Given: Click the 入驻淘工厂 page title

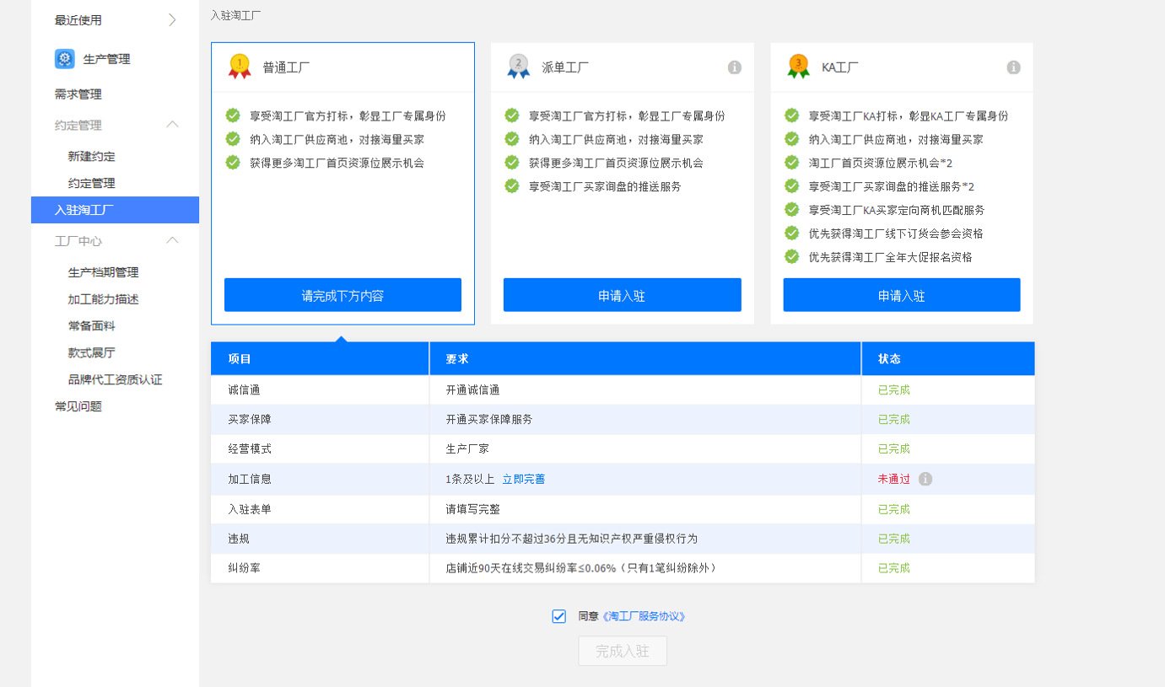Looking at the screenshot, I should coord(235,14).
